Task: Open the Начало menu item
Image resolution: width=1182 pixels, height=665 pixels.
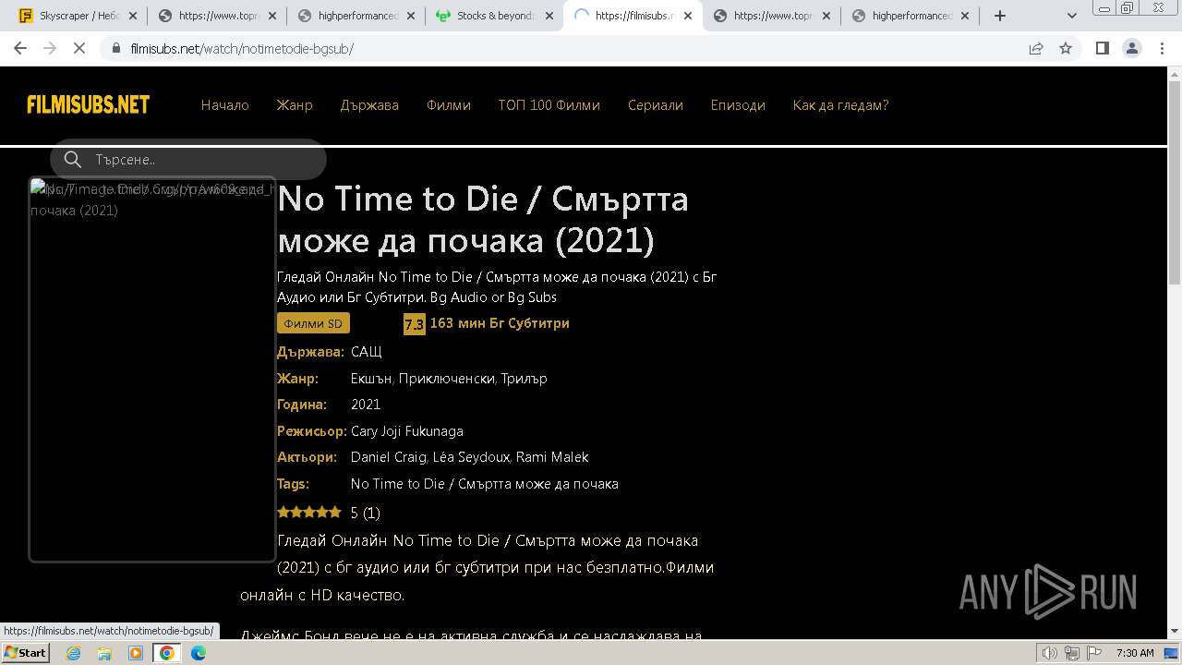Action: pos(225,105)
